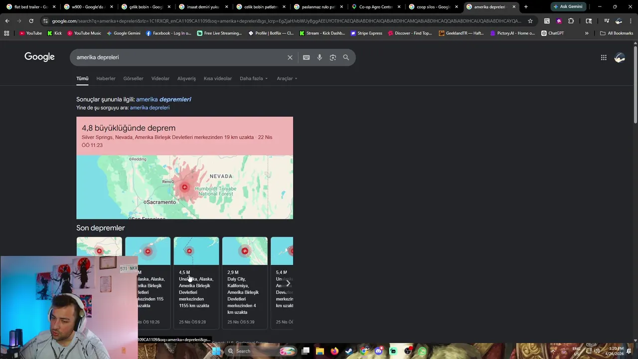Open the bookmarks bar apps grid shortcut

click(x=6, y=33)
